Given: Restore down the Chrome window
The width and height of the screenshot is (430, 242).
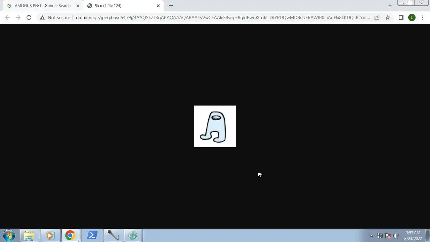Looking at the screenshot, I should 410,3.
